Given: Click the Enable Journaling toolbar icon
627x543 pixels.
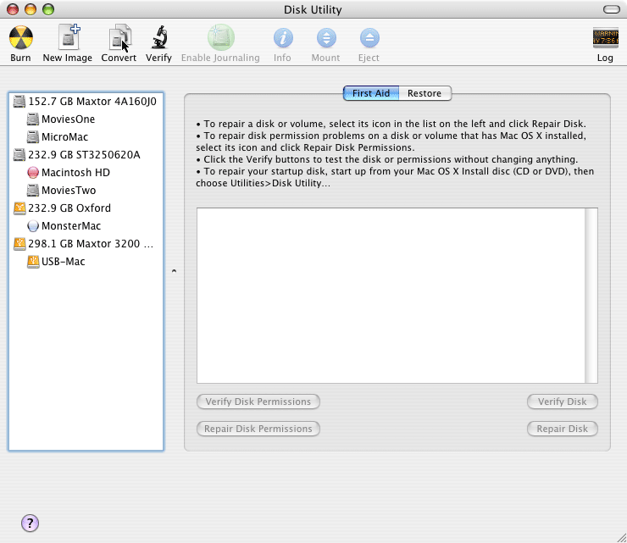Looking at the screenshot, I should tap(221, 37).
